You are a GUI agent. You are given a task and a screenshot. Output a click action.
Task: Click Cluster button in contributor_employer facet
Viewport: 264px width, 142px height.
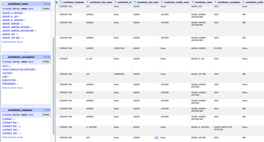(x=46, y=115)
